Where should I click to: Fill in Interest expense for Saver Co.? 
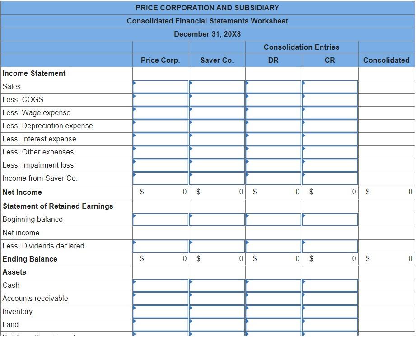[216, 139]
